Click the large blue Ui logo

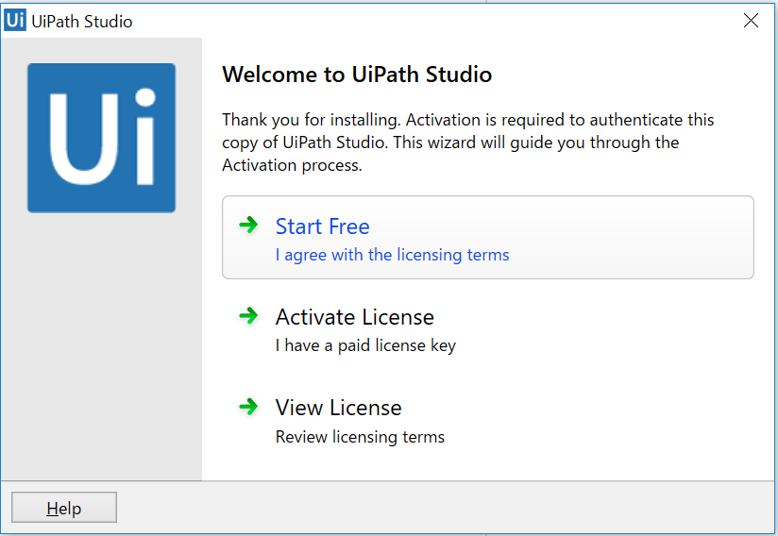point(101,138)
